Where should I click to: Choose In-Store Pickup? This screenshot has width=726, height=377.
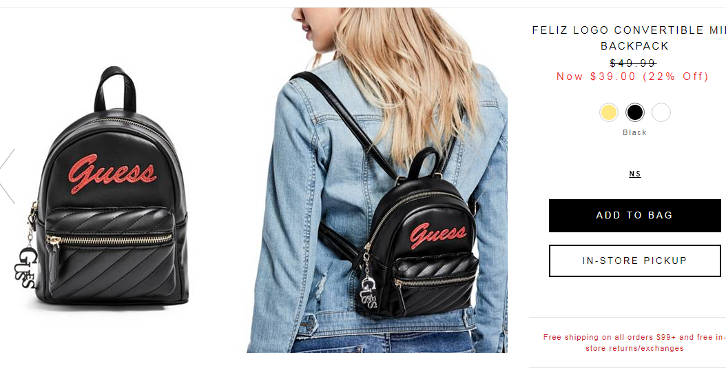pyautogui.click(x=635, y=261)
